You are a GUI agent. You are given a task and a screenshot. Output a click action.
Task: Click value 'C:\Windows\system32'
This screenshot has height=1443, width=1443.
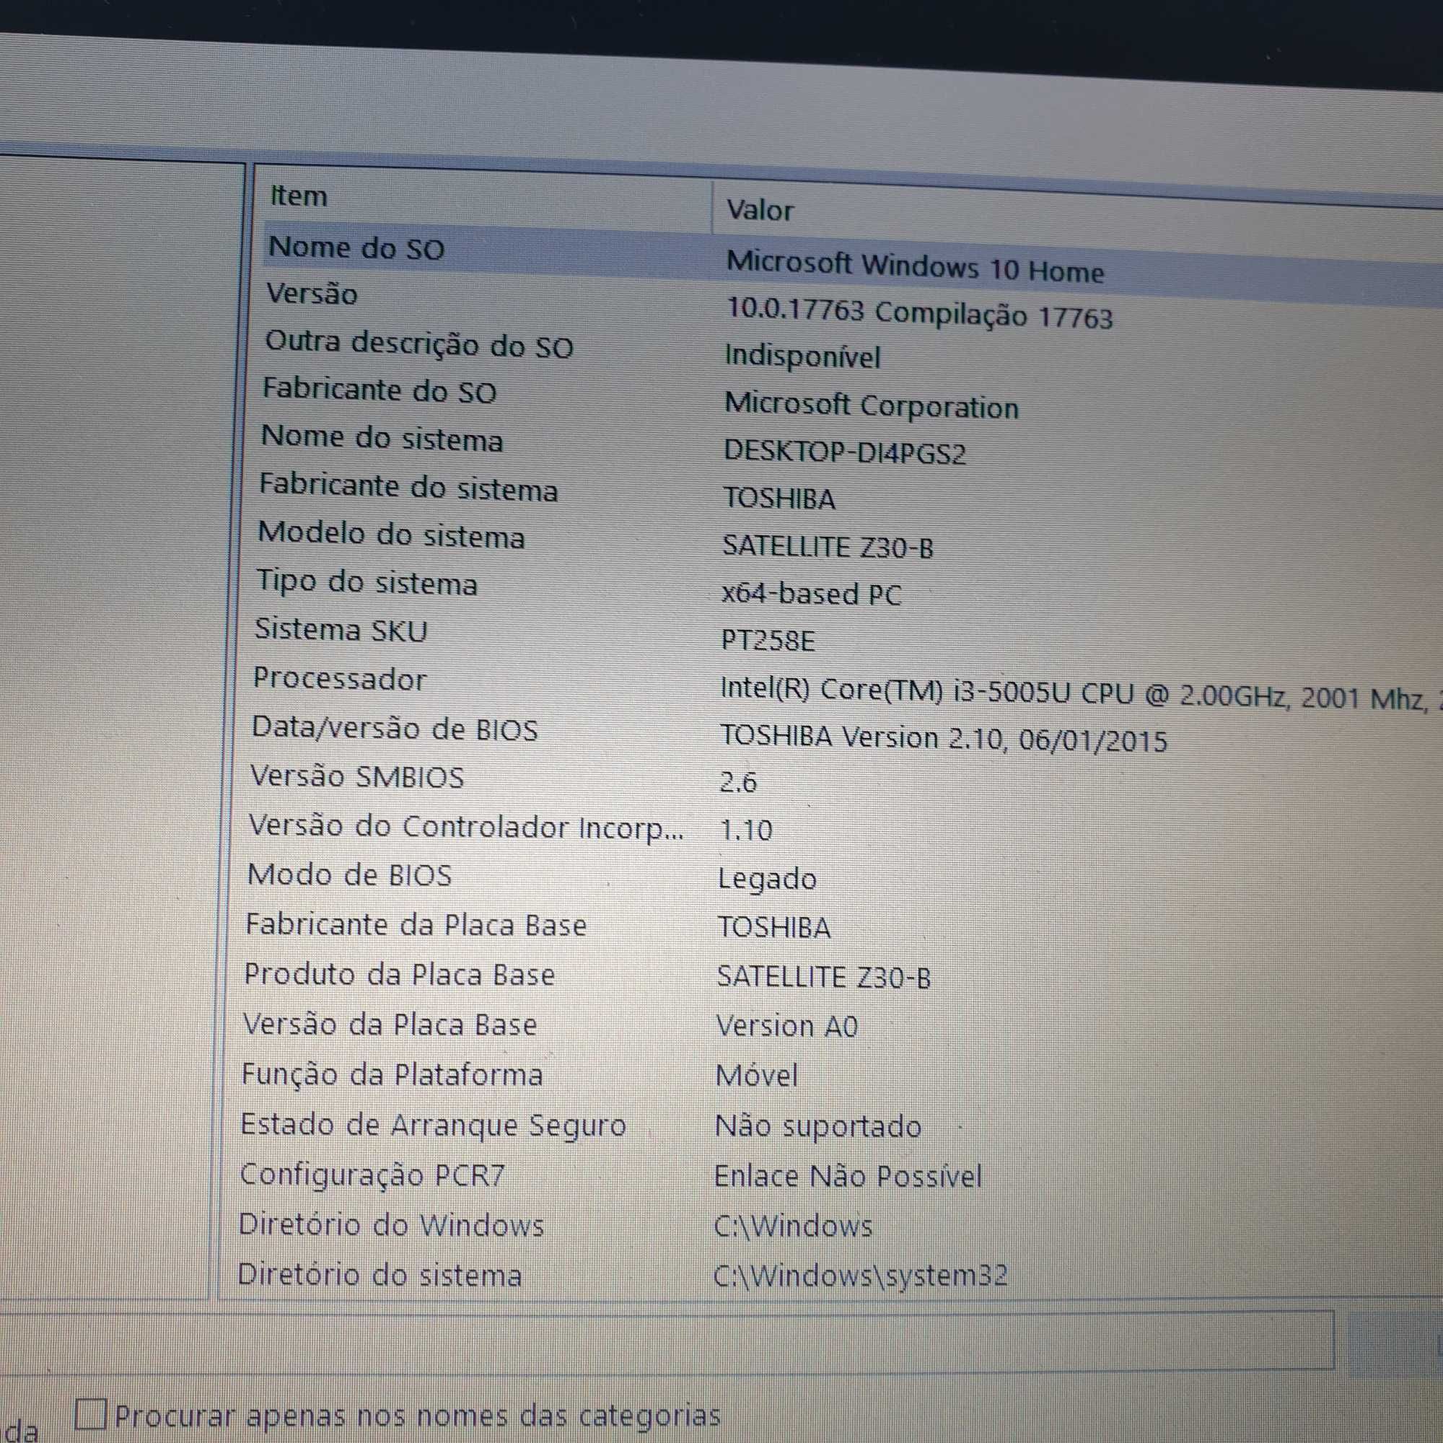coord(861,1276)
